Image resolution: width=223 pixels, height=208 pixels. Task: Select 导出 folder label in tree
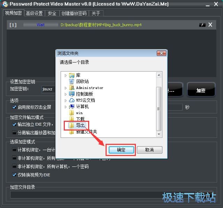pos(80,125)
